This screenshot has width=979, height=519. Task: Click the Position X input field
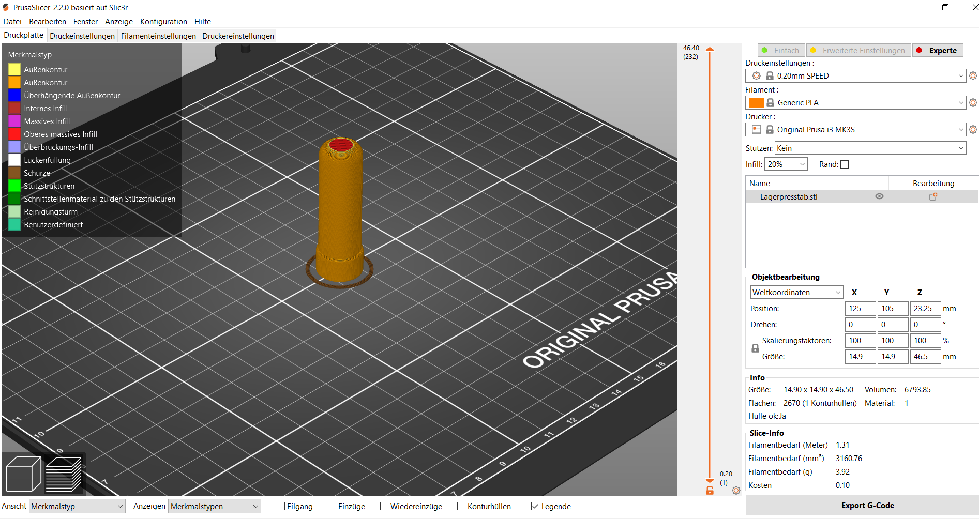tap(860, 309)
